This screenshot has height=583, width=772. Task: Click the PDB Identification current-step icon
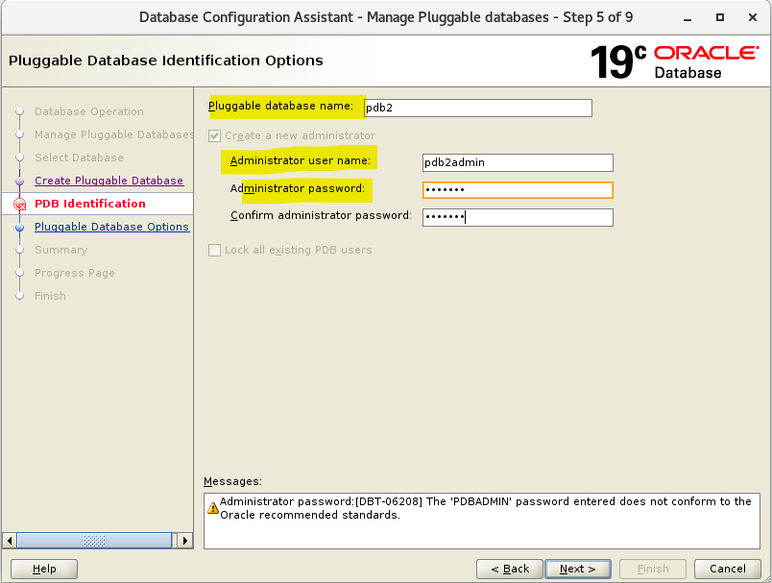pos(20,204)
